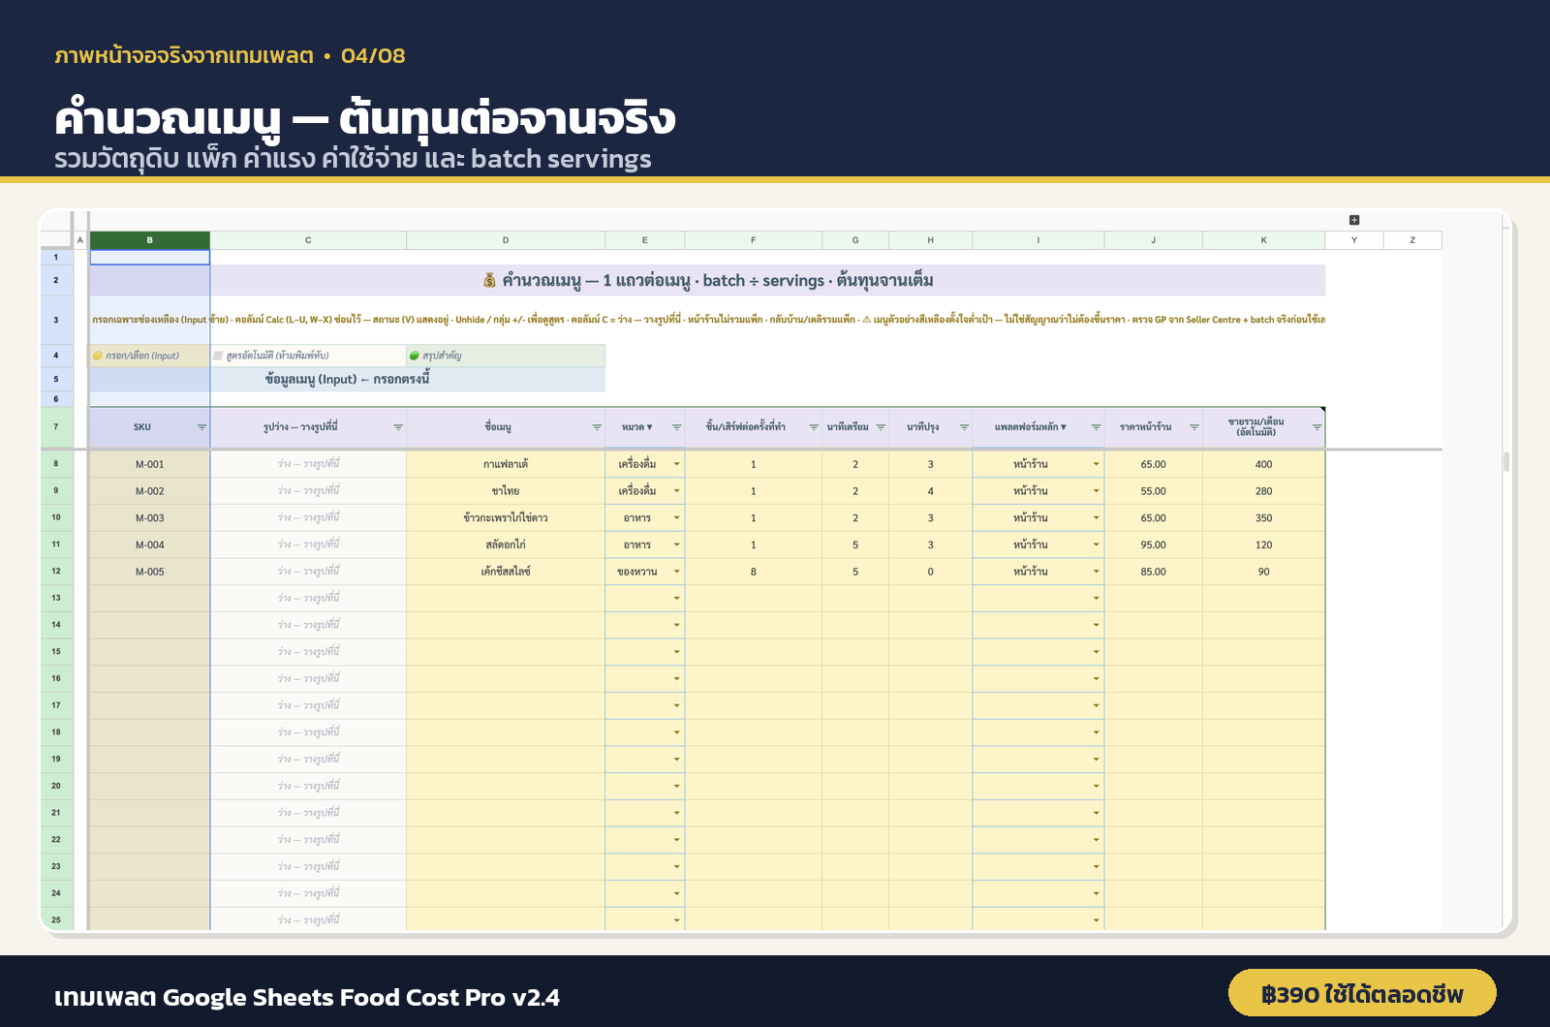
Task: Select column K header
Action: point(1263,240)
